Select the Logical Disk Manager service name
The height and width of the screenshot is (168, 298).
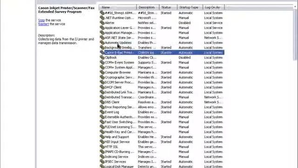click(x=119, y=167)
